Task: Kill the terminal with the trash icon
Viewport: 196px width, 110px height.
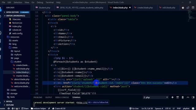Action: click(x=183, y=97)
